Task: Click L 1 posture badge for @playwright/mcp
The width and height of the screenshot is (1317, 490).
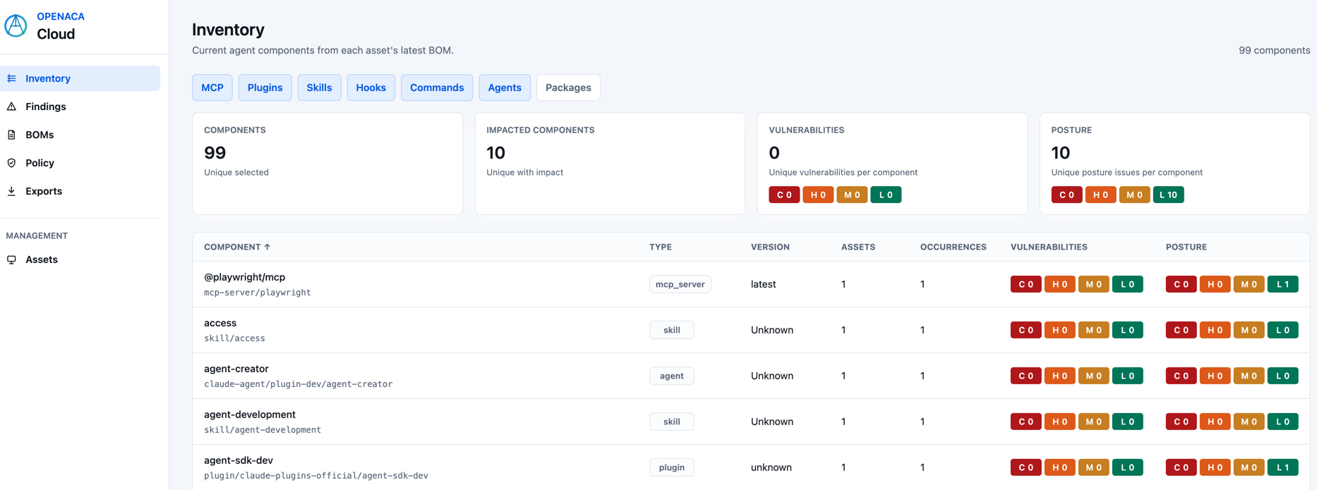Action: tap(1283, 284)
